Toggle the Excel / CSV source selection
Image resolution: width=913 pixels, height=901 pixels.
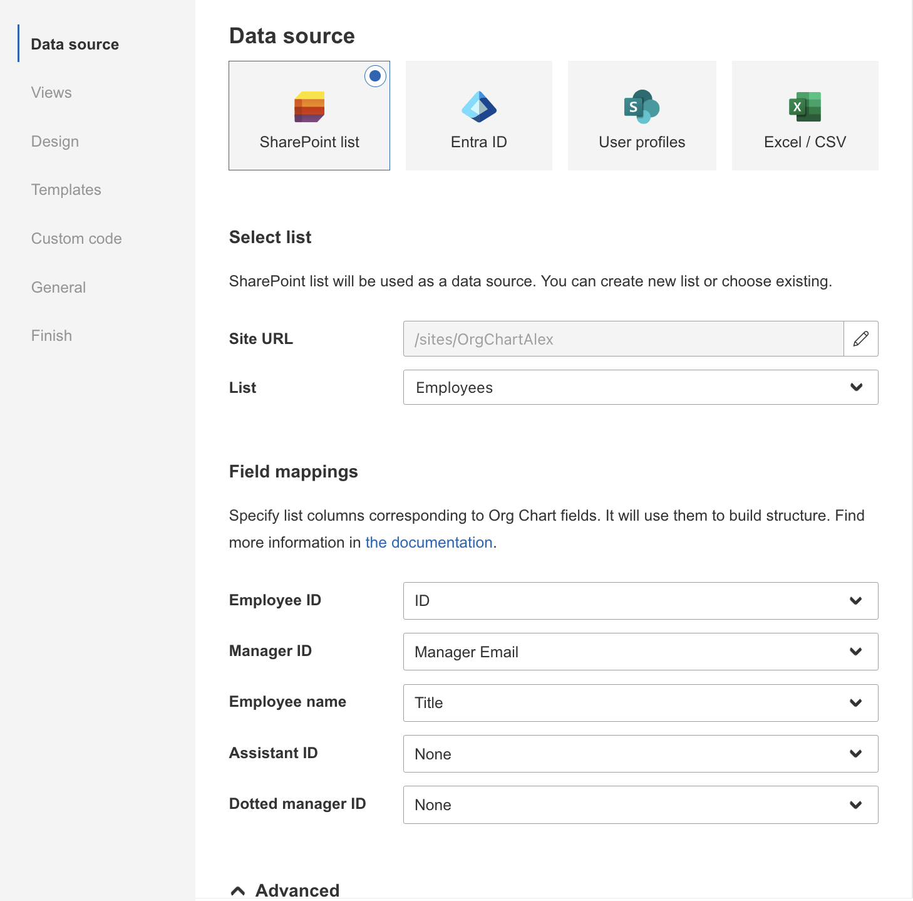805,115
